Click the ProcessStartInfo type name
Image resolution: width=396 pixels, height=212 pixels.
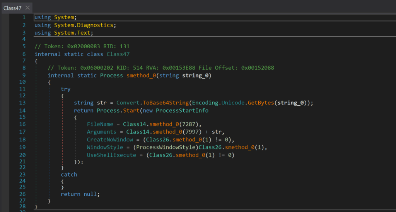click(182, 111)
